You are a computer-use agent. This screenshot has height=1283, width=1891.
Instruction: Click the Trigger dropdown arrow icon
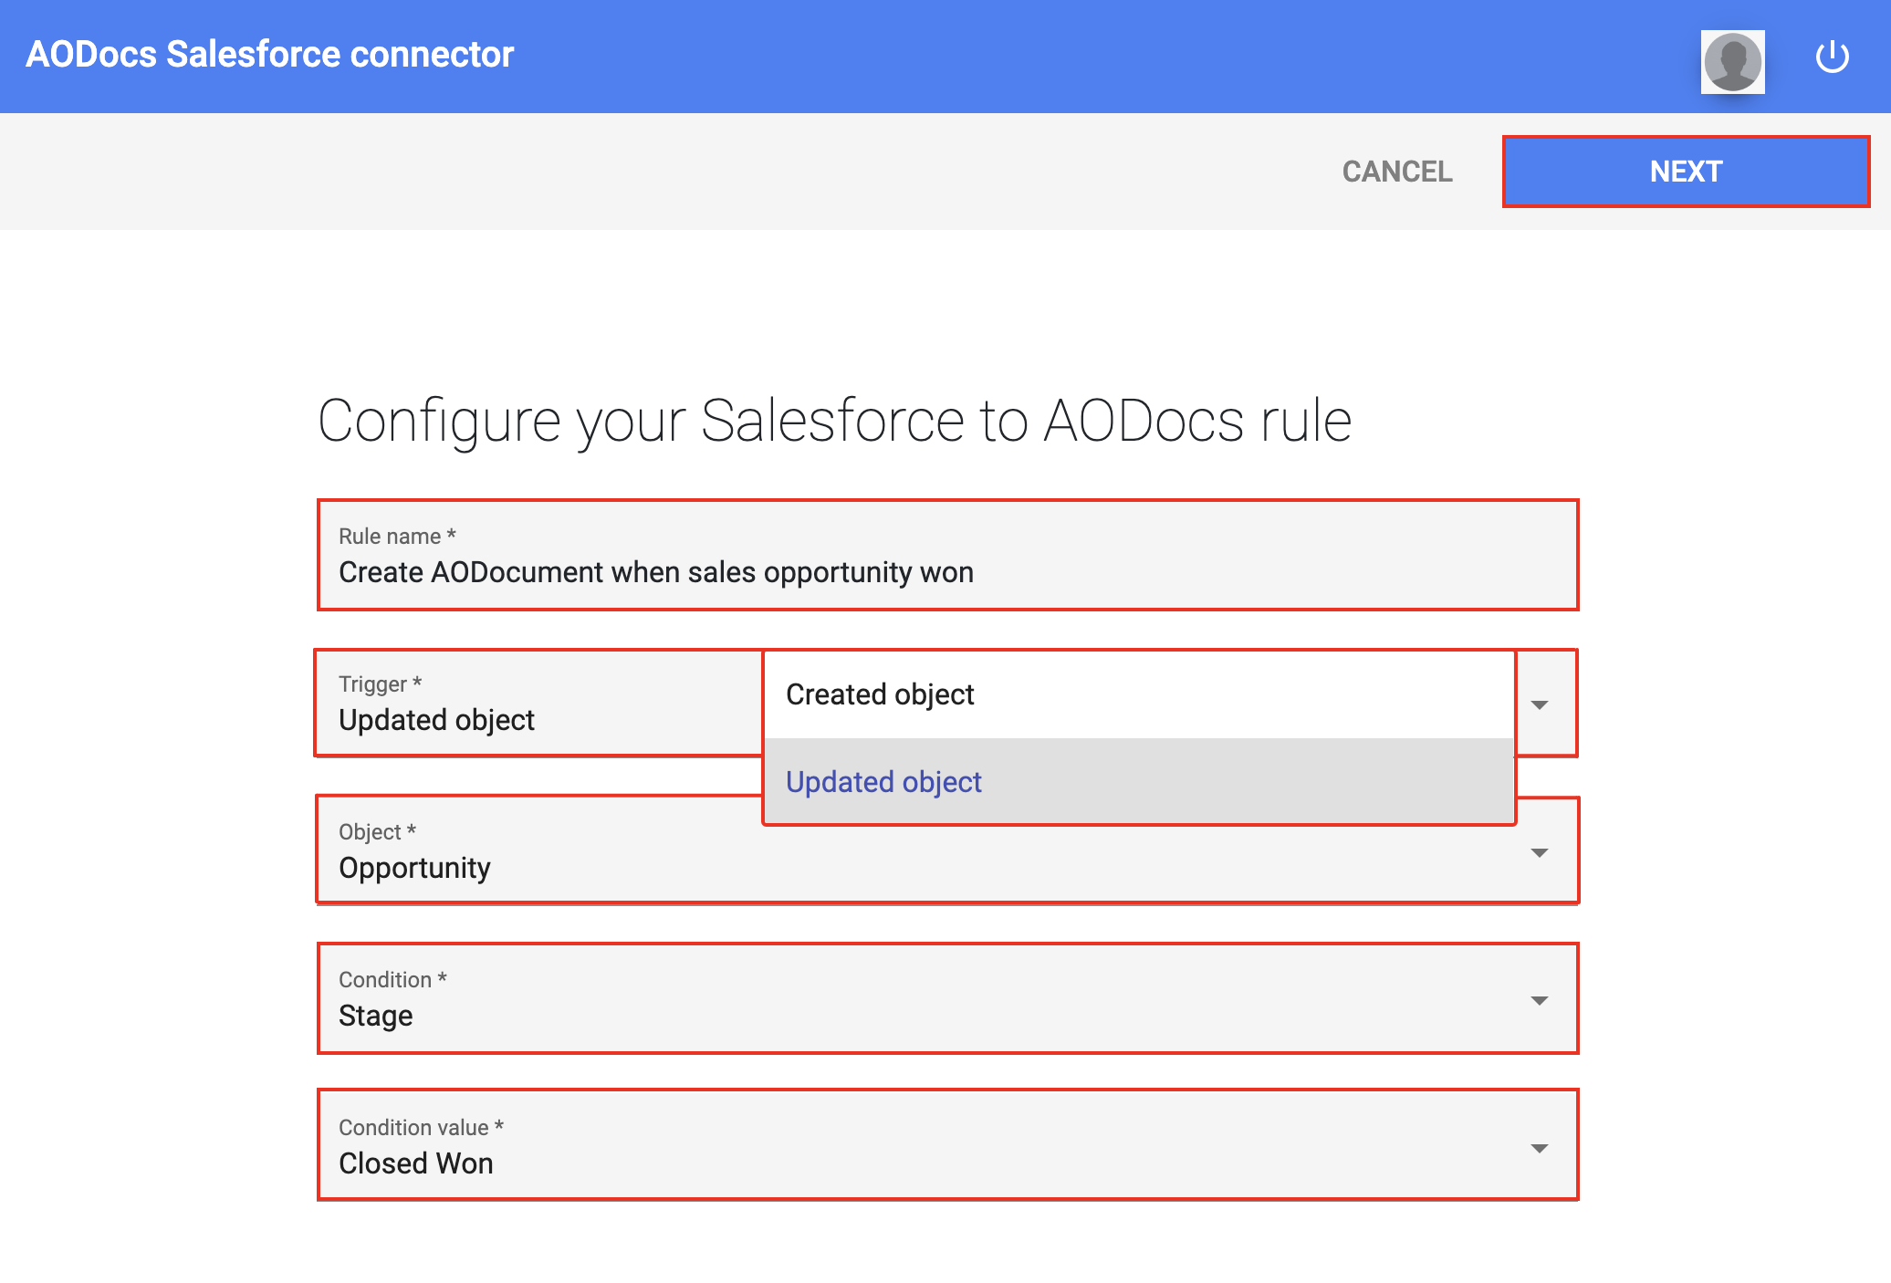coord(1540,704)
